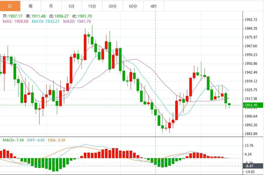Switch to the weekly 周 tab

(31, 6)
